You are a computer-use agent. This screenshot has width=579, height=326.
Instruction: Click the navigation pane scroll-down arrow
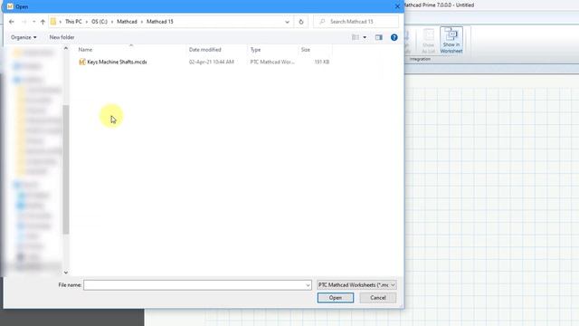click(66, 273)
